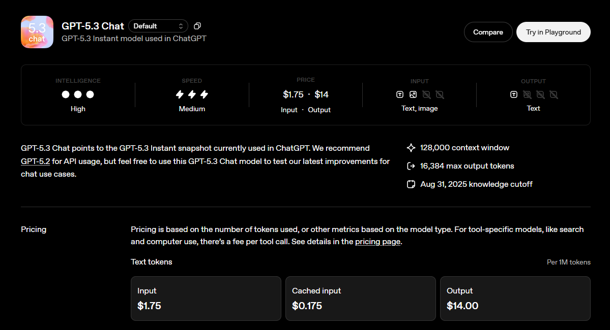The height and width of the screenshot is (330, 610).
Task: Click the text output modality icon
Action: [513, 94]
